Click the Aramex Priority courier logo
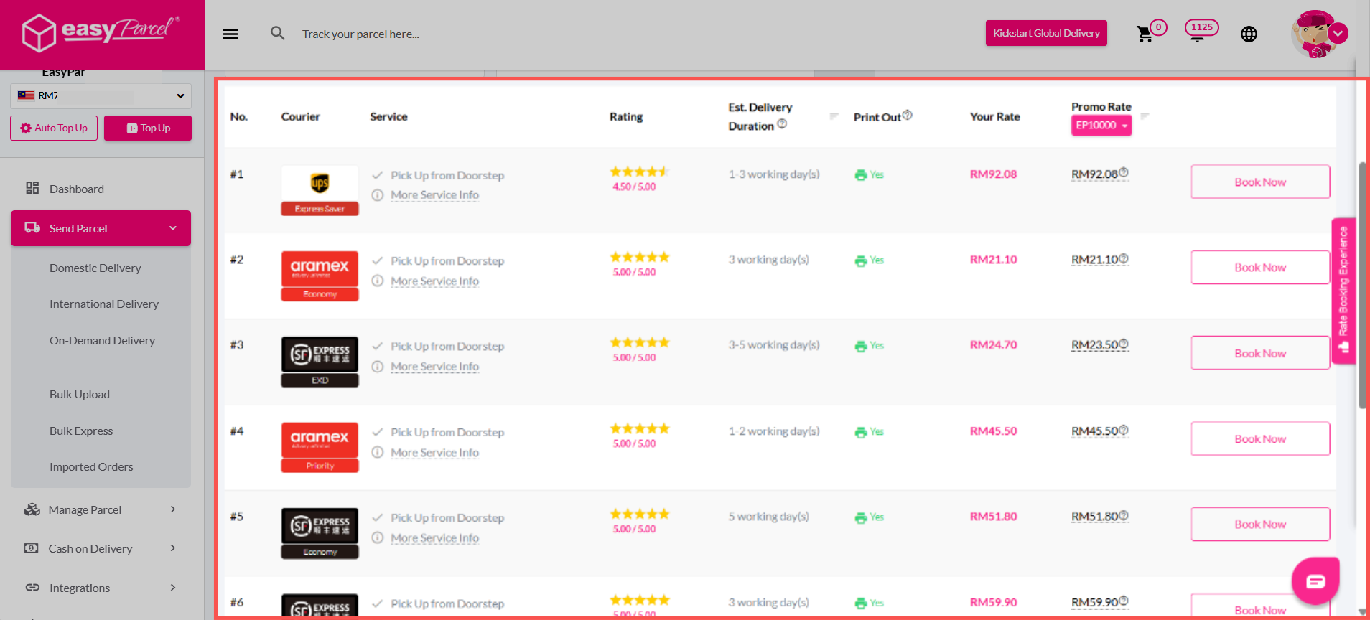Screen dimensions: 1370x620 (320, 448)
